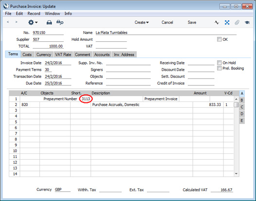Open the gear operations dropdown

[33, 22]
